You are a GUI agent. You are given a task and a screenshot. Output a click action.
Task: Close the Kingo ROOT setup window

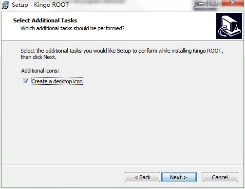(232, 3)
